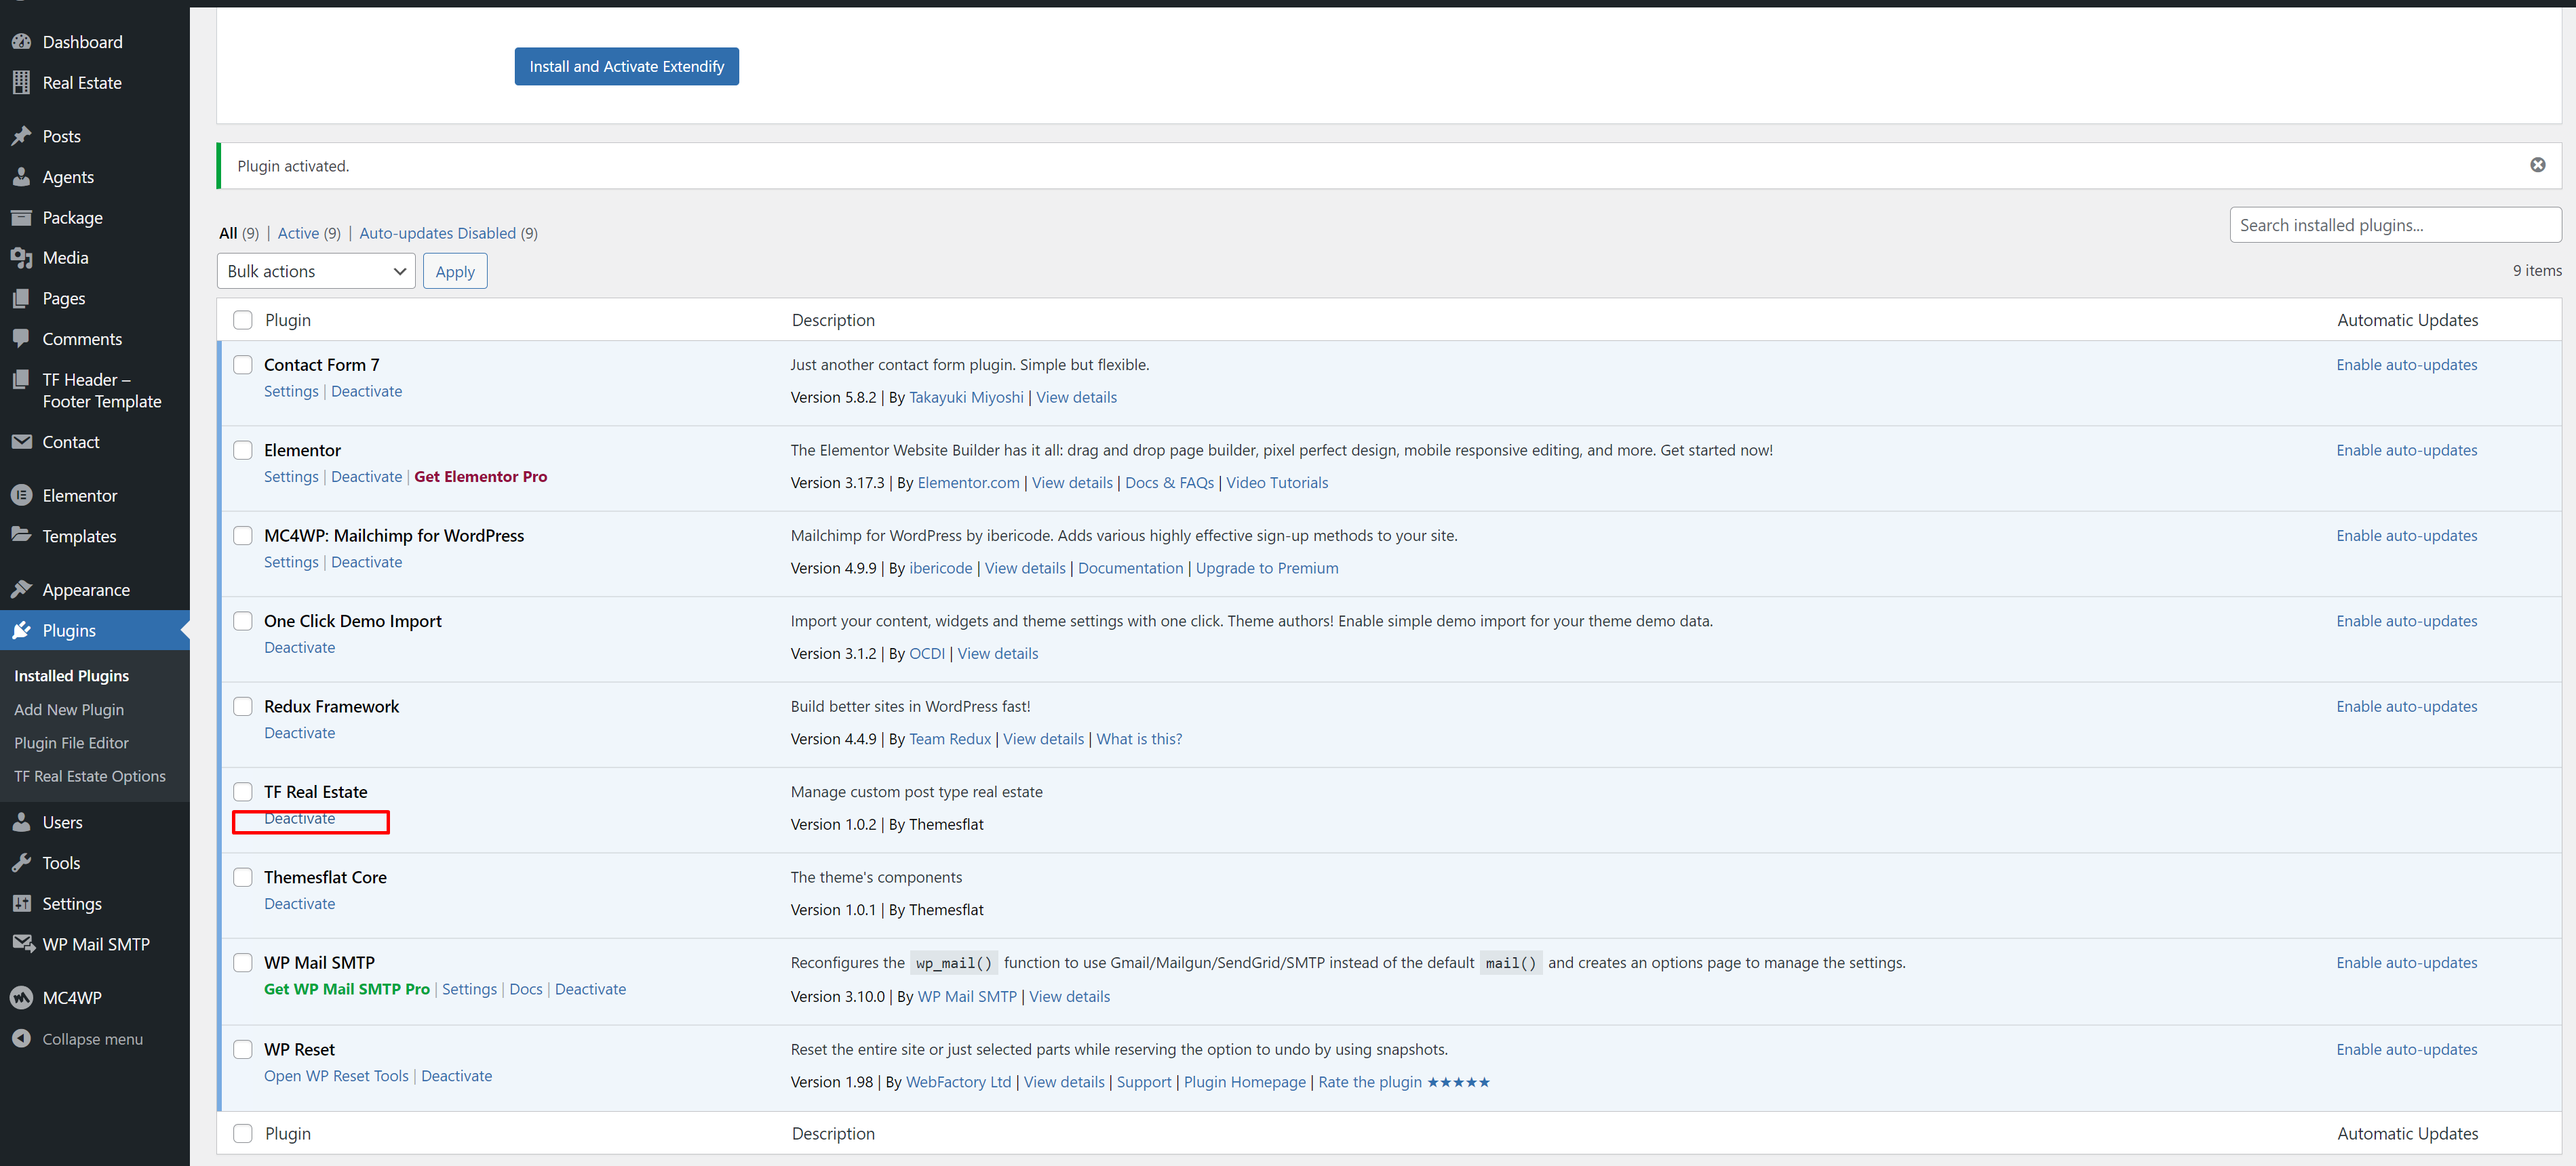The height and width of the screenshot is (1166, 2576).
Task: Check the WP Reset plugin checkbox
Action: pos(242,1050)
